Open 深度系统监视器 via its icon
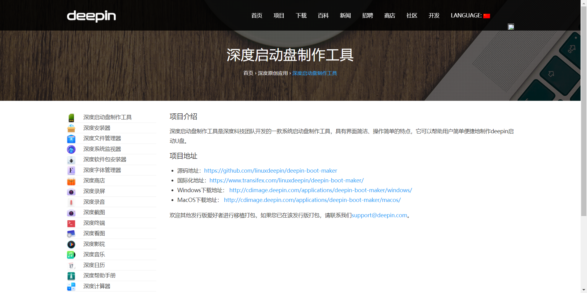 click(x=71, y=149)
